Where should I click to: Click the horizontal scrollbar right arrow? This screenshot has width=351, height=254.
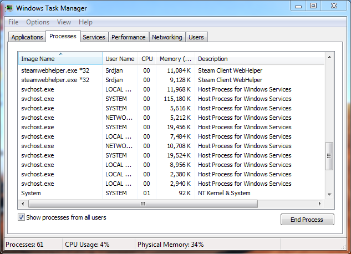[x=321, y=203]
